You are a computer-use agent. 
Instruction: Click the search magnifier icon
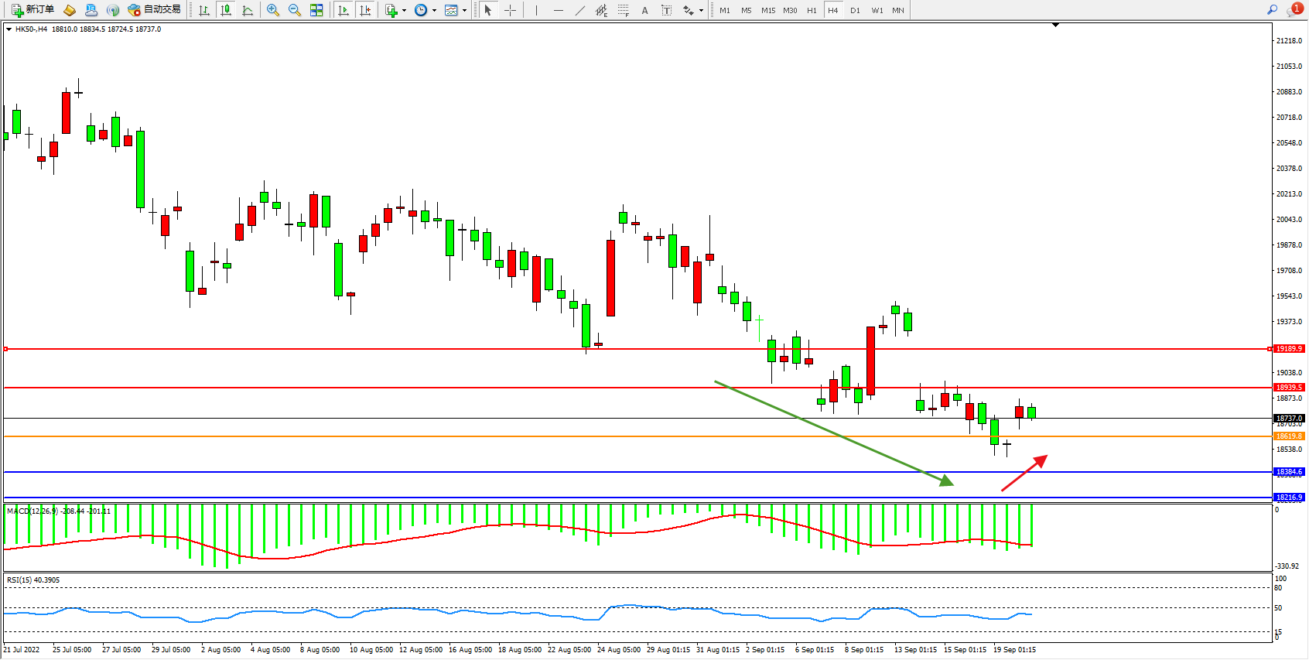pos(1272,10)
